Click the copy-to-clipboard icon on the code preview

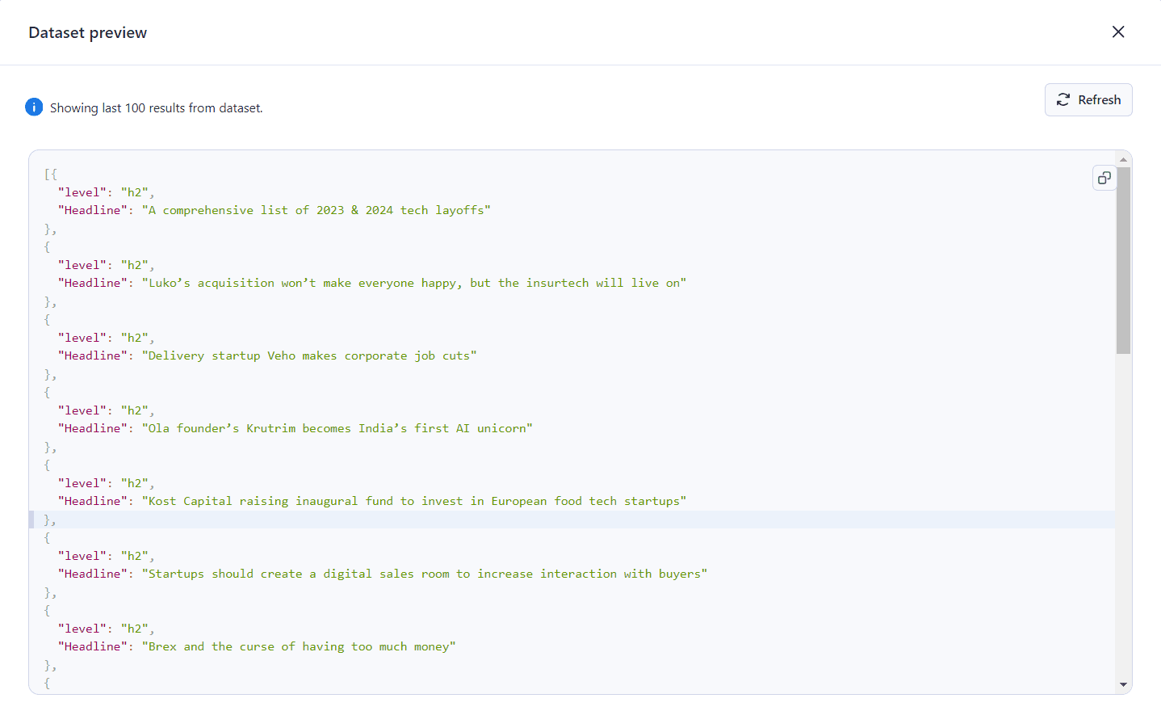point(1104,177)
